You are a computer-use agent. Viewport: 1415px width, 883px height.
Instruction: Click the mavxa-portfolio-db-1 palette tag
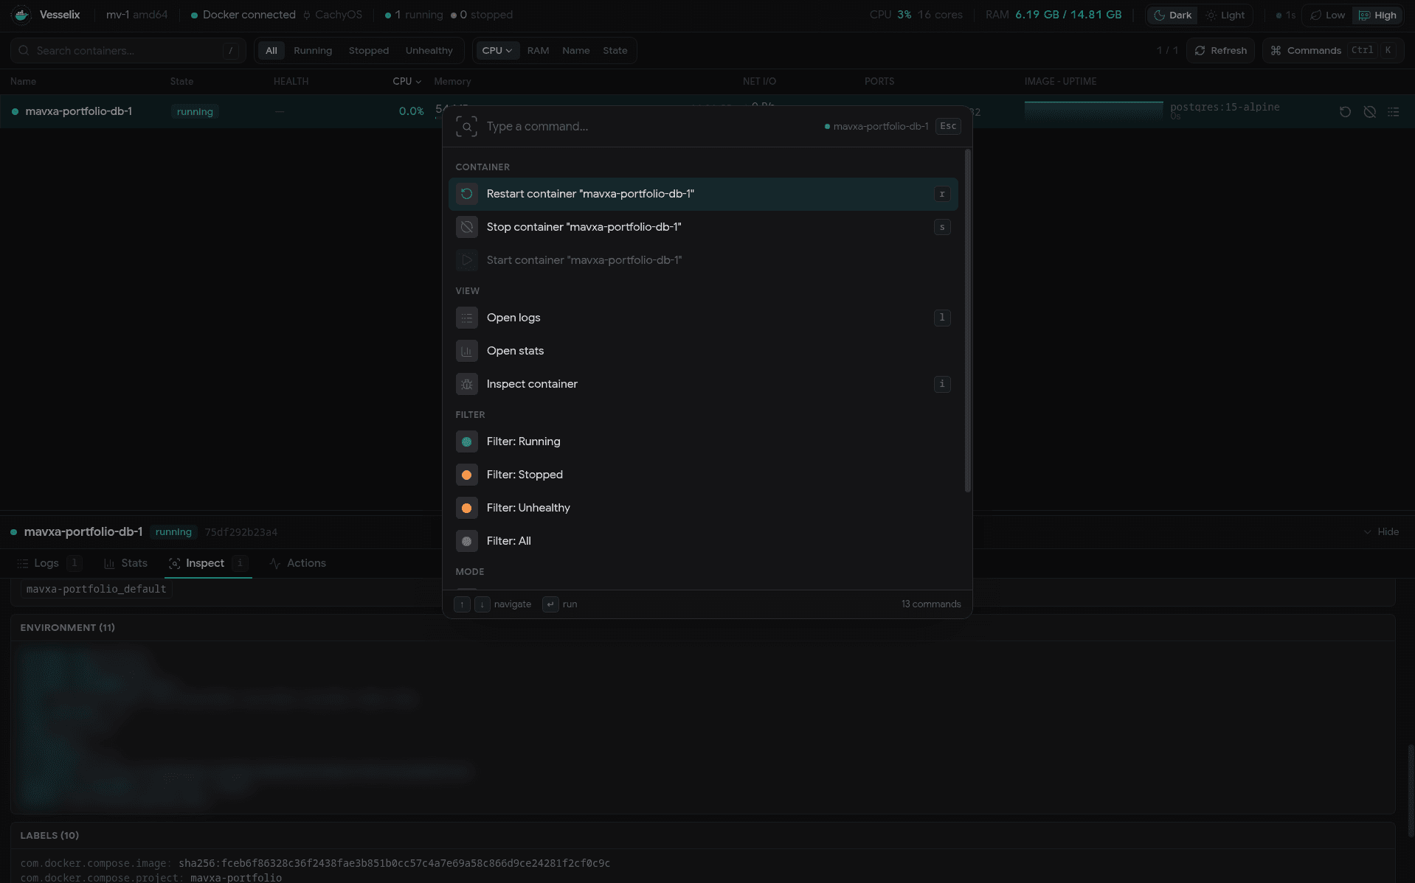pos(876,127)
